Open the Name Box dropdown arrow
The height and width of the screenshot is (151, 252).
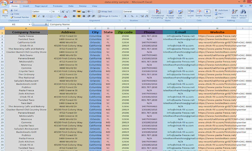pyautogui.click(x=30, y=24)
